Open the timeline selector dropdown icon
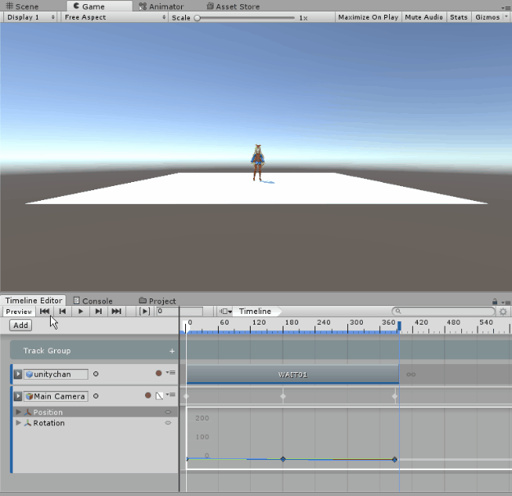 [225, 312]
